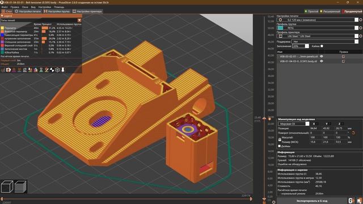
Task: Toggle Tool marker down-arrow icon
Action: 63,70
